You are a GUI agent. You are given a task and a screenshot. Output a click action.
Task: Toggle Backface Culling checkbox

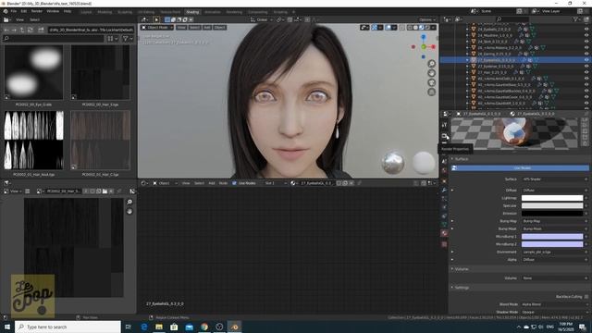coord(586,297)
